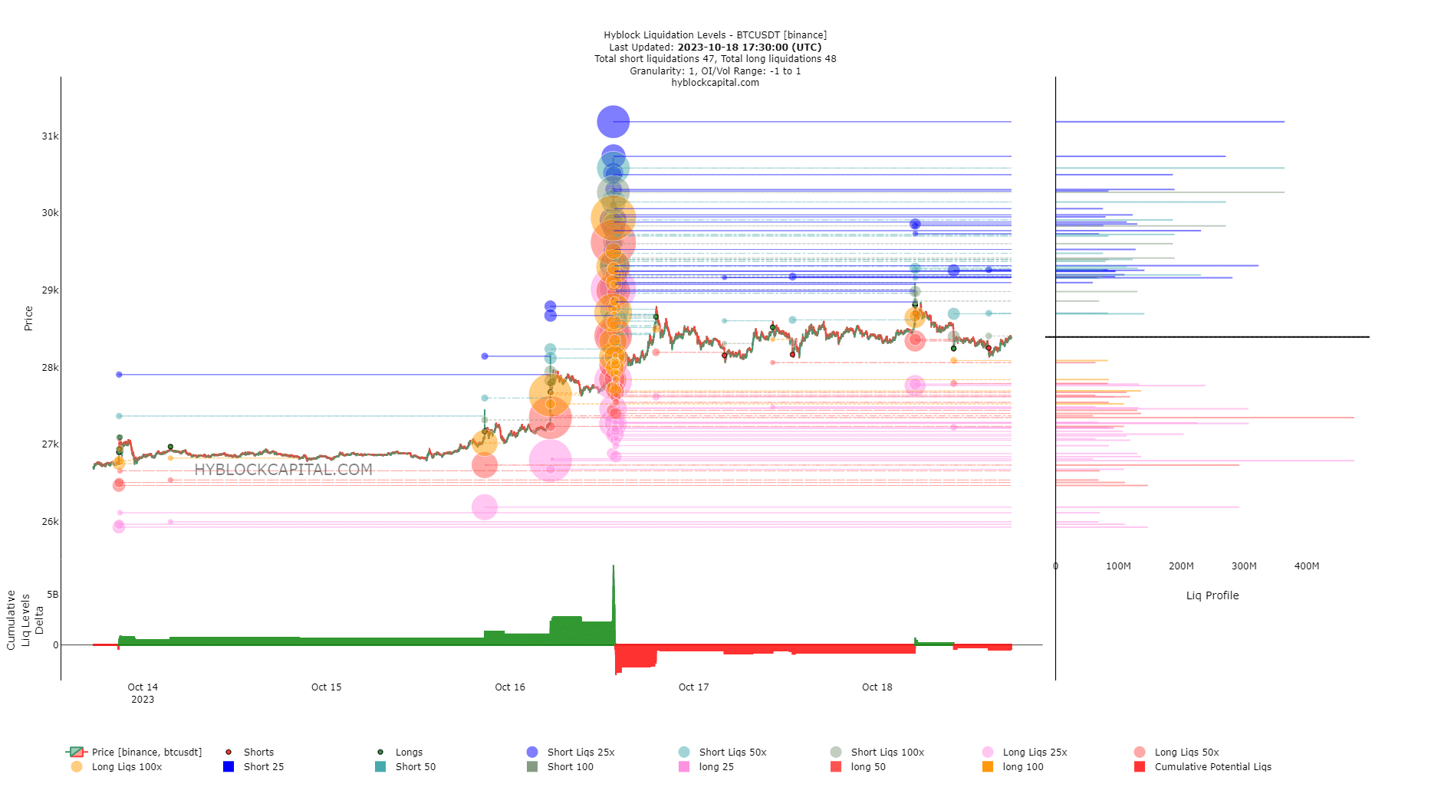1431x787 pixels.
Task: Click the Longs green dot legend marker
Action: [x=380, y=753]
